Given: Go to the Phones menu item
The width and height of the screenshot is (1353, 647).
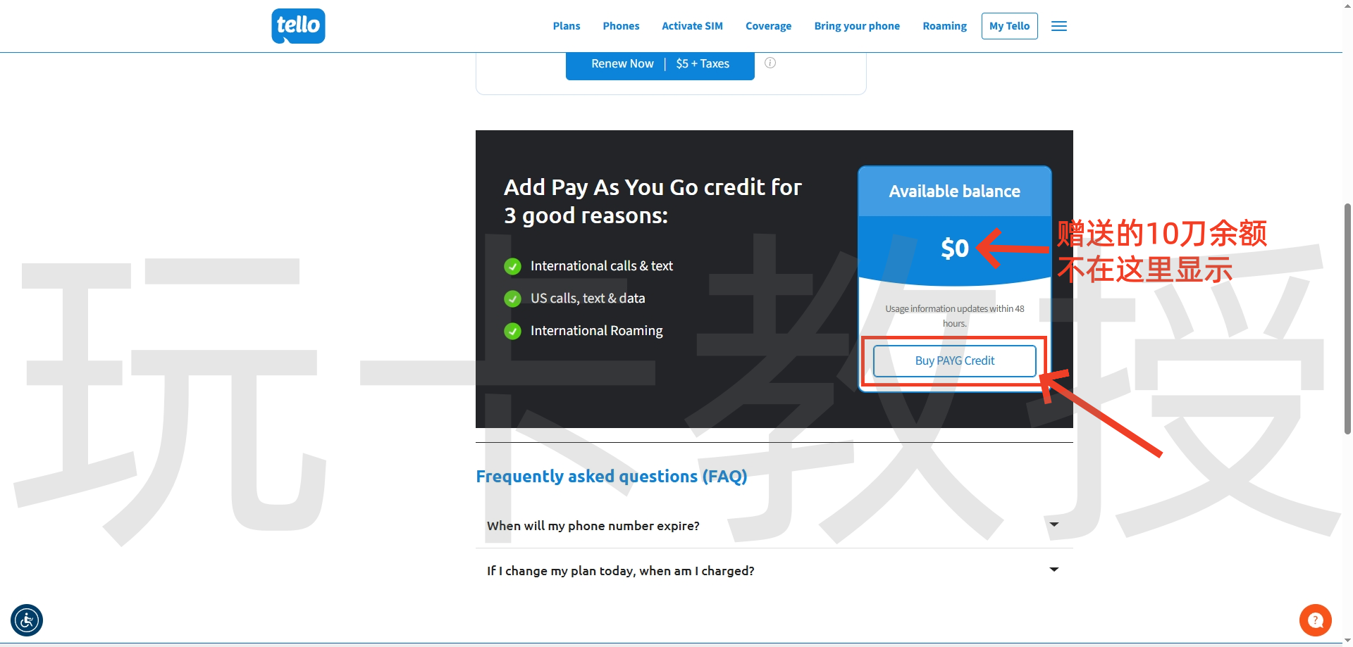Looking at the screenshot, I should pyautogui.click(x=621, y=26).
